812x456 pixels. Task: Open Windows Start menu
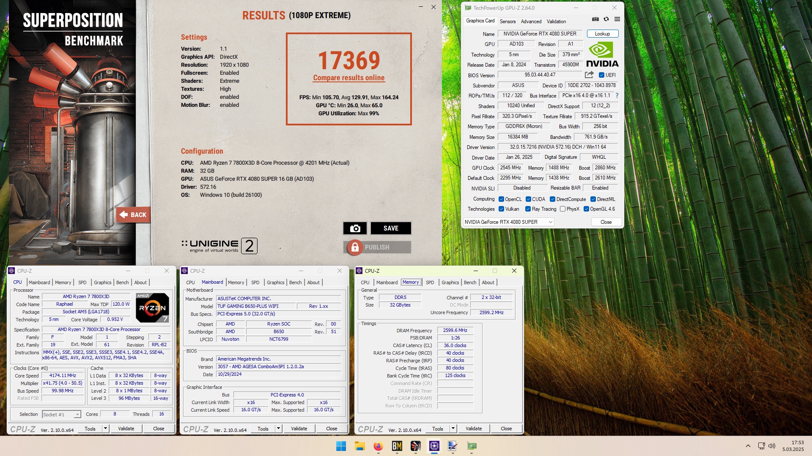tap(341, 446)
